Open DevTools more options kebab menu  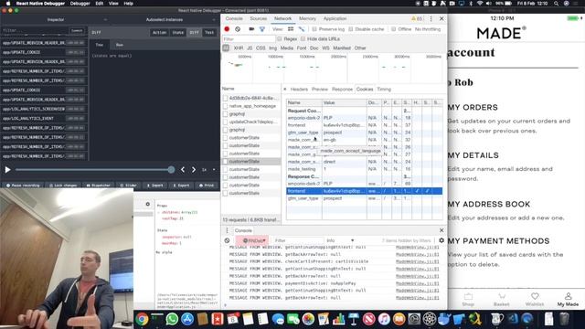click(x=431, y=18)
